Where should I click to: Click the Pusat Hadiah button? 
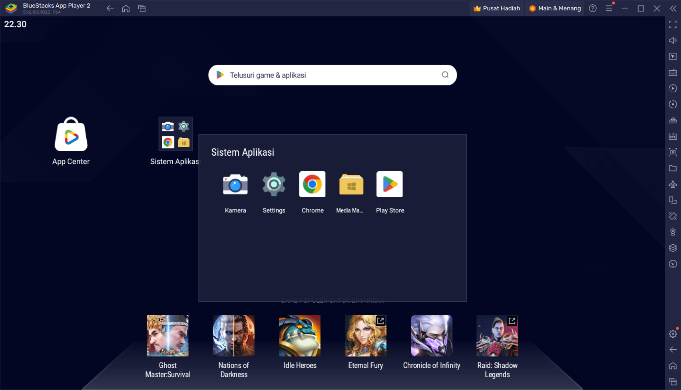[x=497, y=8]
